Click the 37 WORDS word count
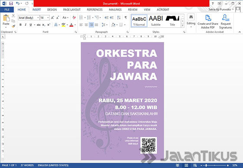243x168 pixels. click(27, 165)
